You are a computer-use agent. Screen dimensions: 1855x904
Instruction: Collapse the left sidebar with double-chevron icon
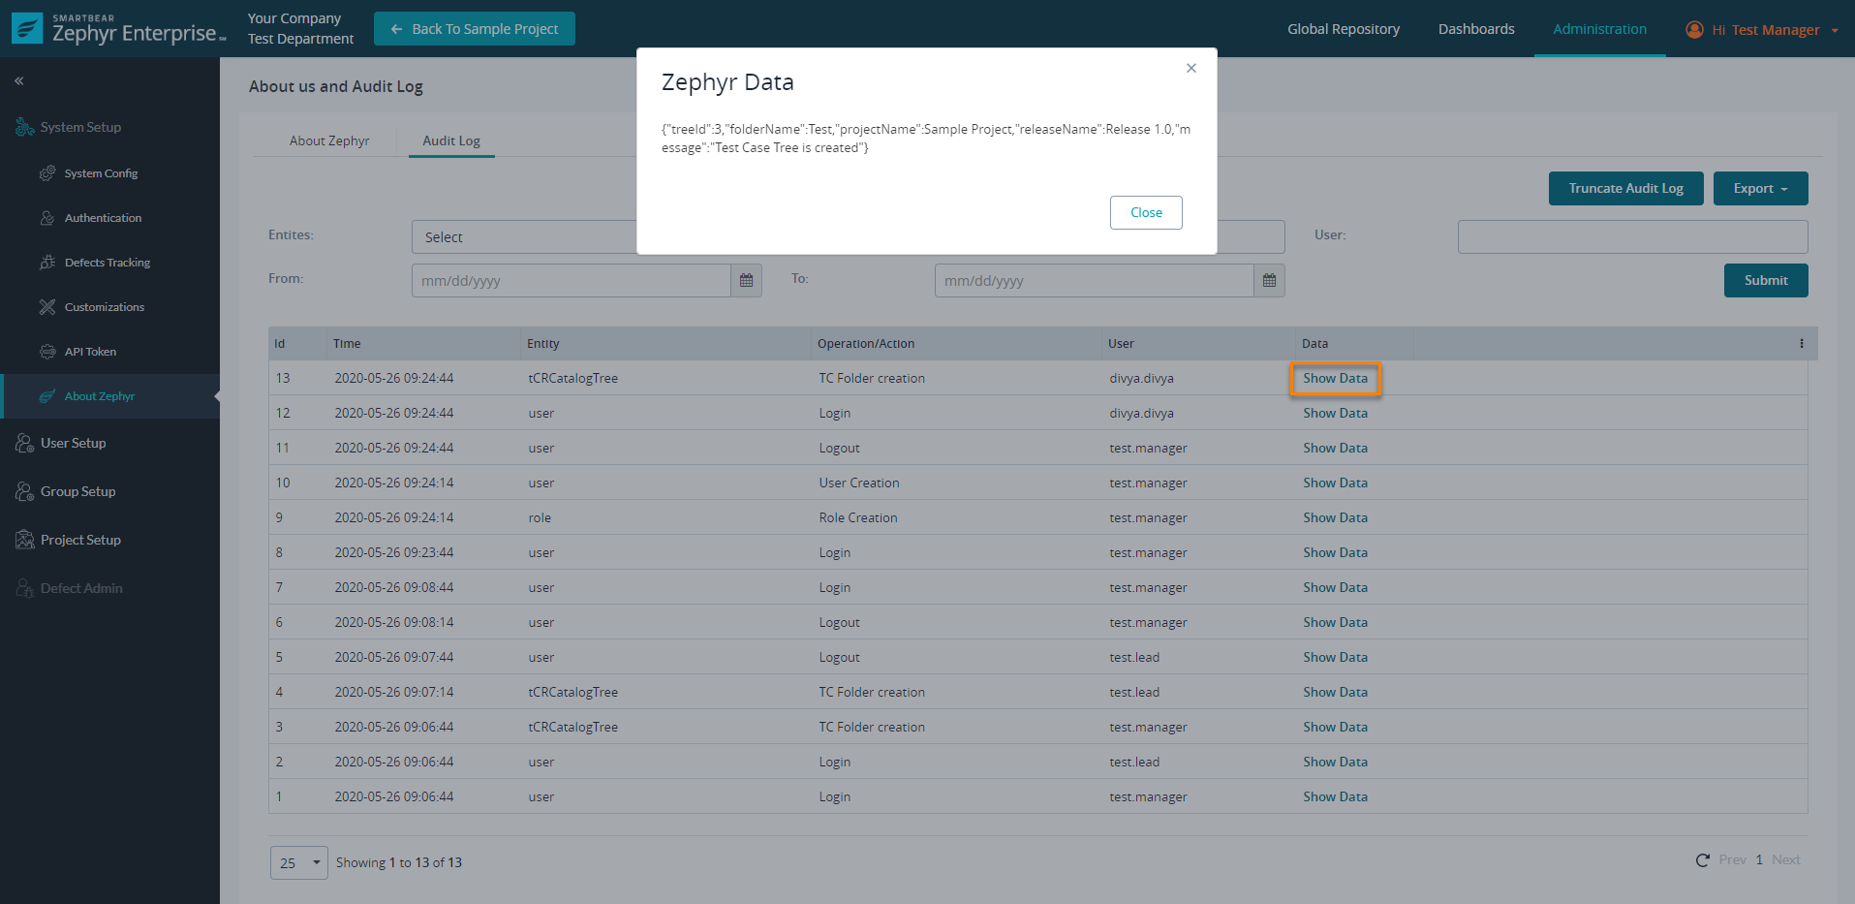click(x=19, y=81)
